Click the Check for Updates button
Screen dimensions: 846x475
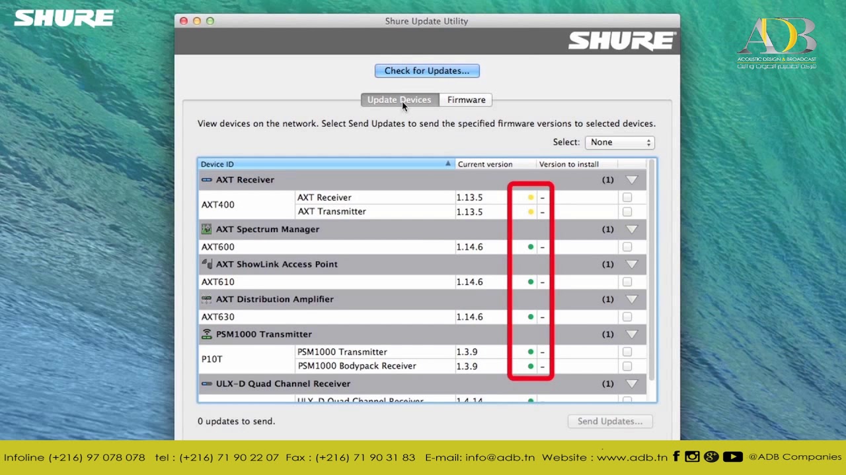(427, 71)
